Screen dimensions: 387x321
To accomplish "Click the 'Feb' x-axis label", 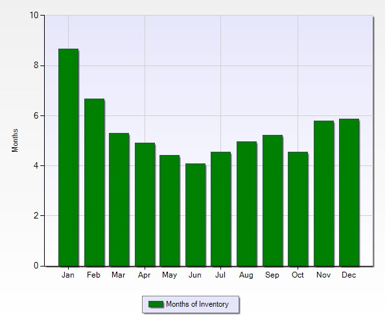I will [x=93, y=275].
